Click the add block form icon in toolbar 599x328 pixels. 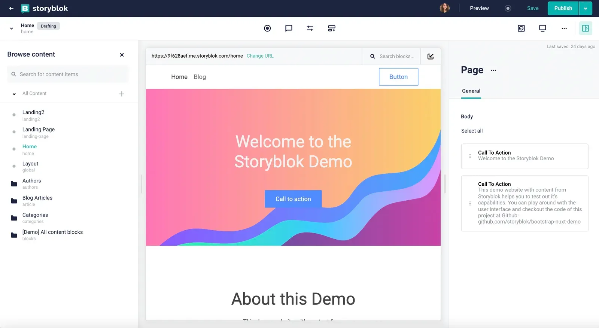point(332,28)
